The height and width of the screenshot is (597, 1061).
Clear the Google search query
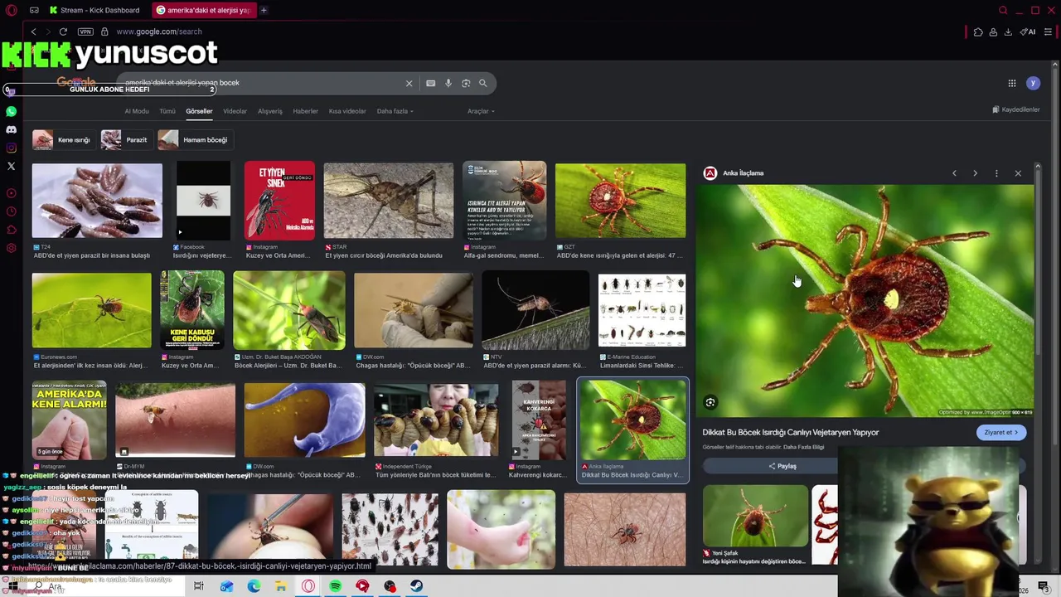409,83
